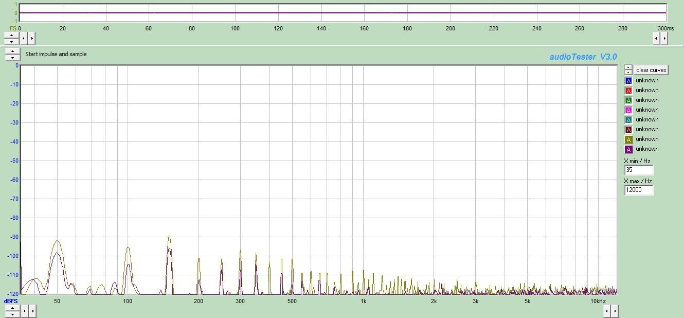Click bottom-left down arrow under dBFS label

pos(12,313)
